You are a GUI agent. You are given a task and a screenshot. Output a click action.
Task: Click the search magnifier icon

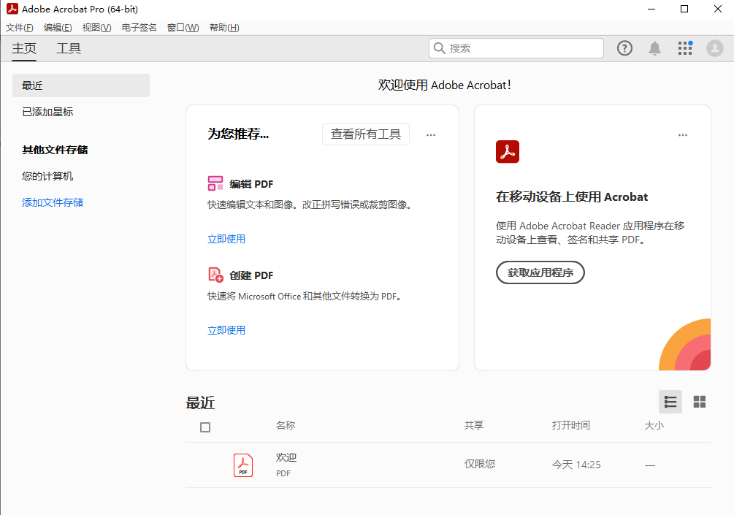point(439,48)
